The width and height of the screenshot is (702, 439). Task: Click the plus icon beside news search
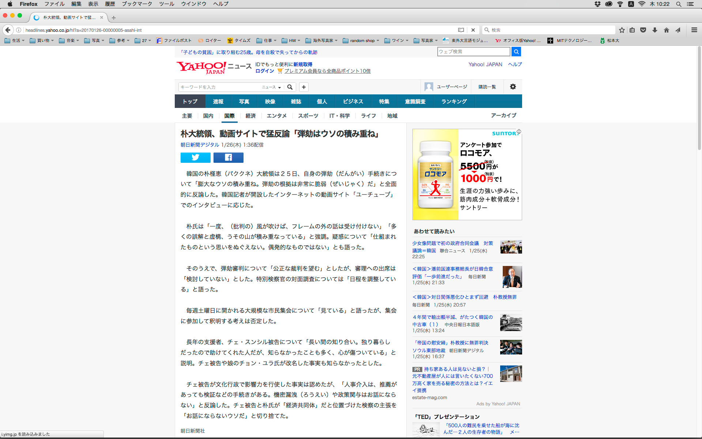coord(303,87)
